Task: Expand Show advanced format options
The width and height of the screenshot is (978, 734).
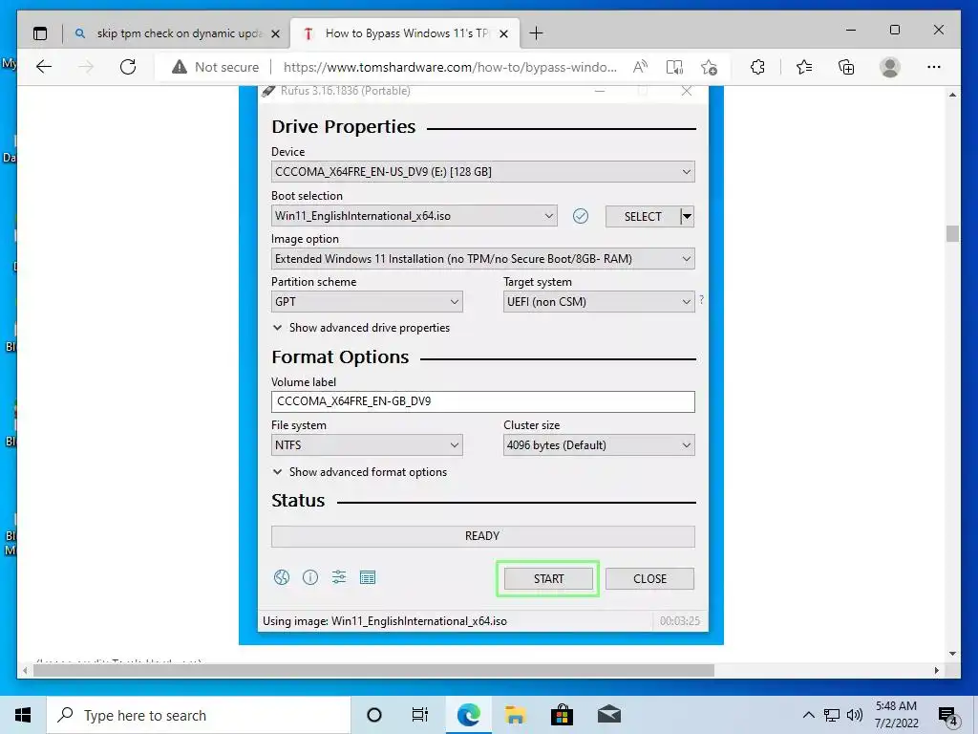Action: coord(360,472)
